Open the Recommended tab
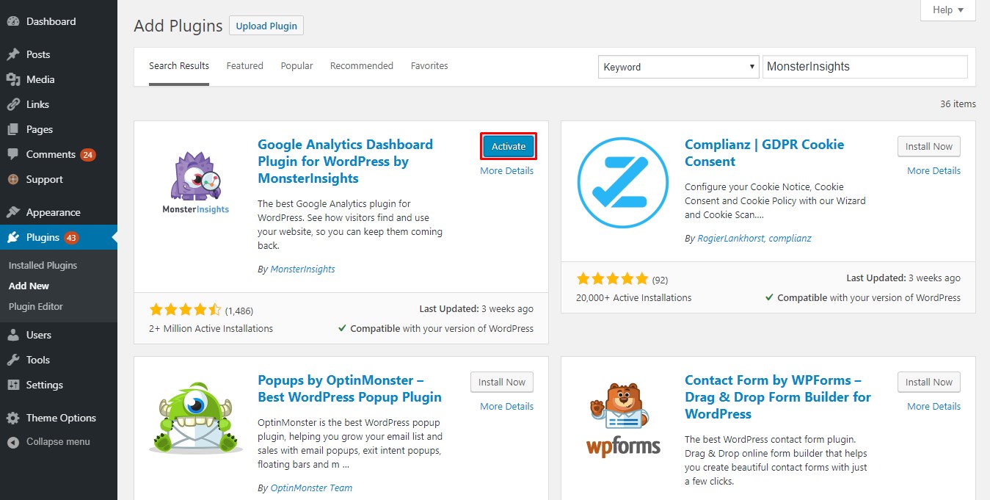Viewport: 990px width, 500px height. tap(362, 66)
